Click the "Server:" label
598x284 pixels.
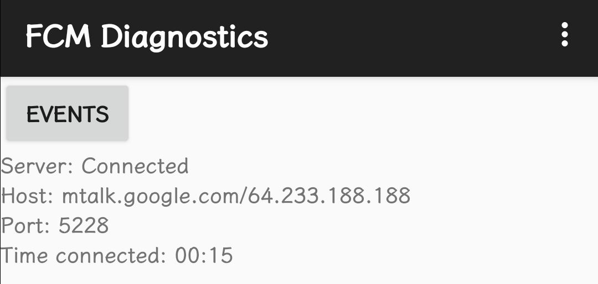[37, 166]
